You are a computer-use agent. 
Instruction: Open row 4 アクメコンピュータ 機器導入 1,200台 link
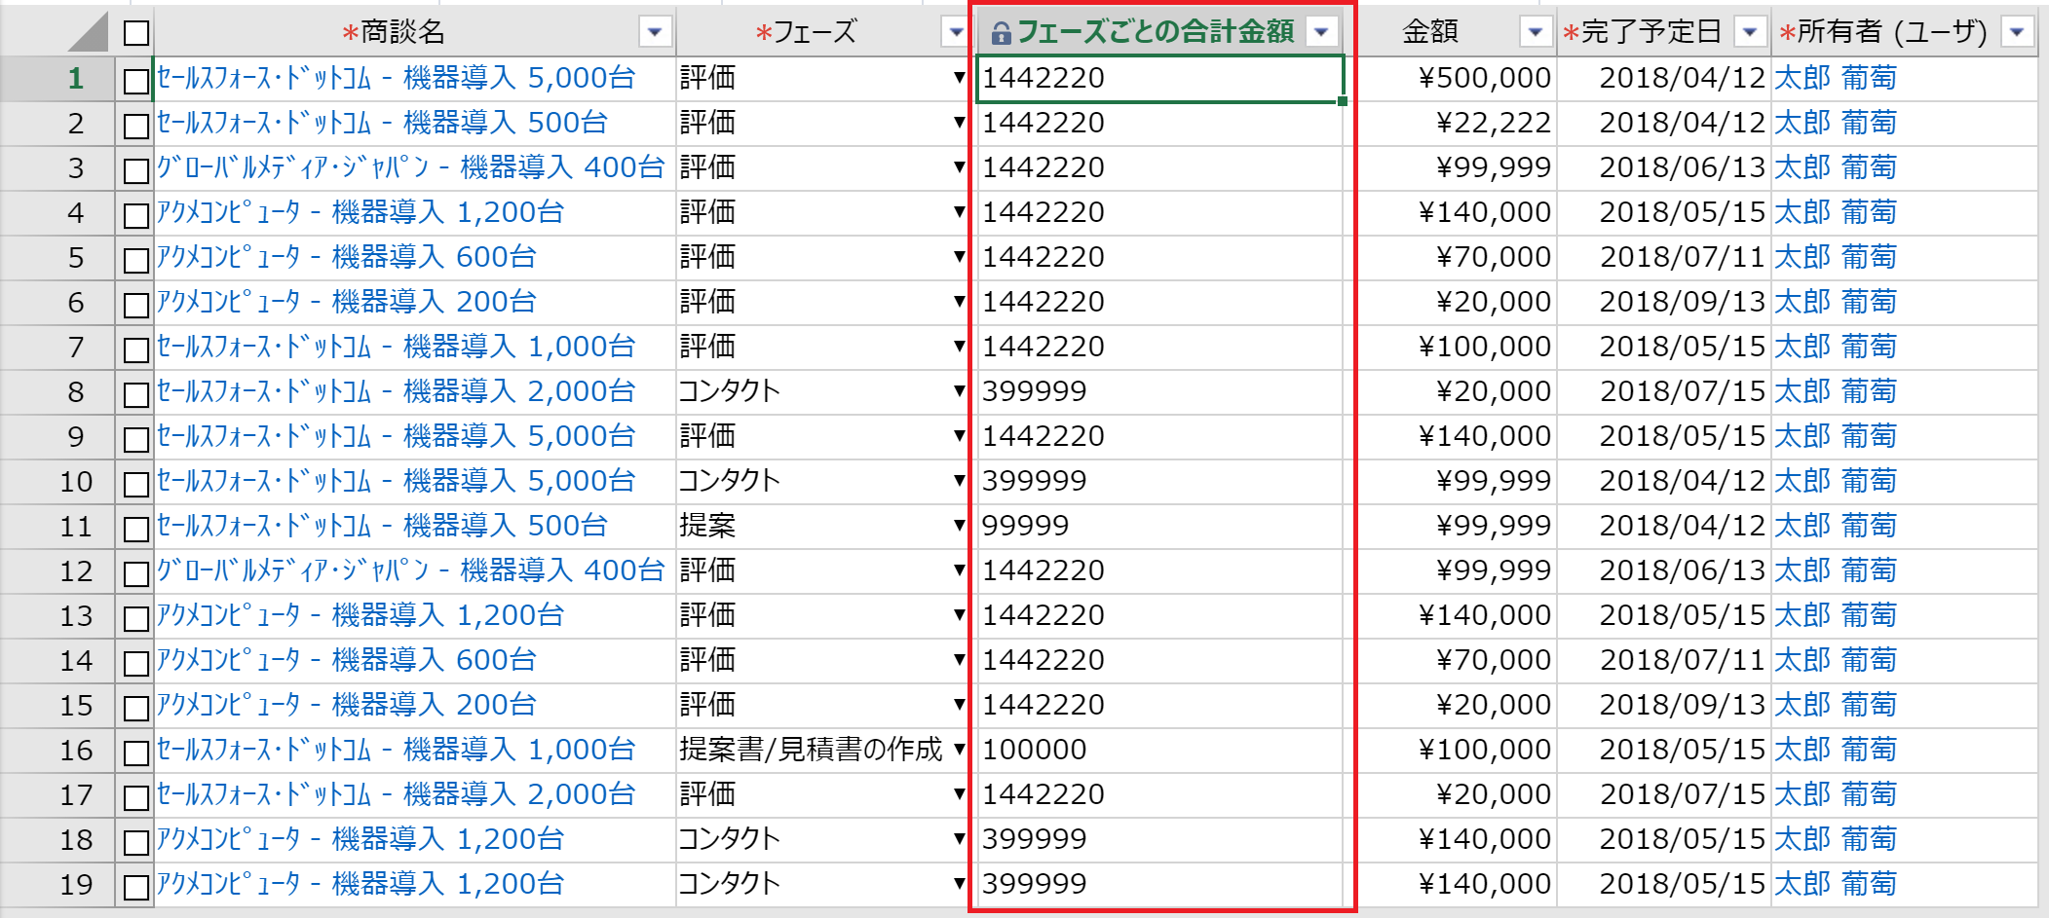[360, 212]
